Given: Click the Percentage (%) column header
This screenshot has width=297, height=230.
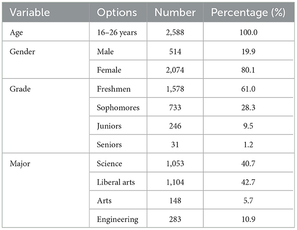Looking at the screenshot, I should (x=248, y=12).
